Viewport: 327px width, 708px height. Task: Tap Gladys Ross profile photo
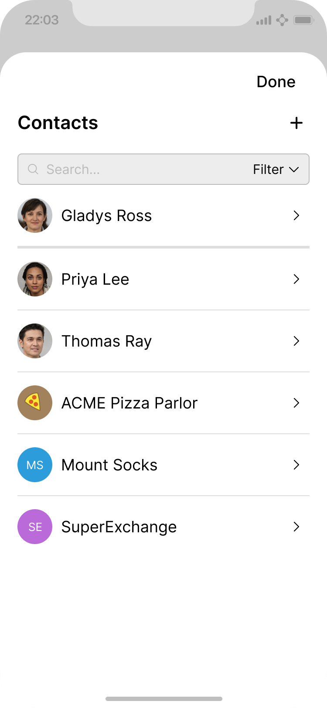[35, 215]
